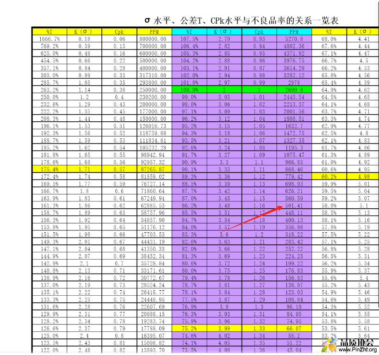The height and width of the screenshot is (355, 379).
Task: Click the PPM cell 96.19
Action: click(294, 307)
